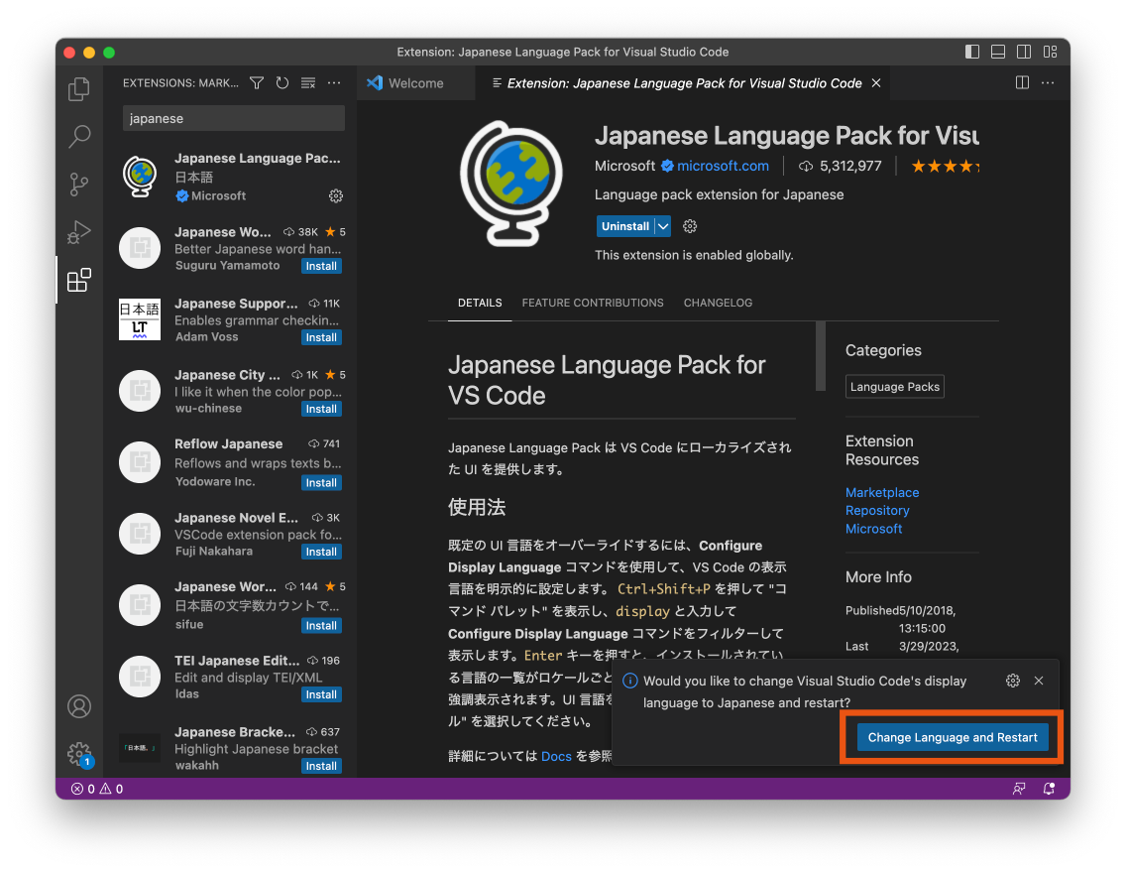This screenshot has height=873, width=1126.
Task: Open the Repository resource link
Action: click(x=877, y=510)
